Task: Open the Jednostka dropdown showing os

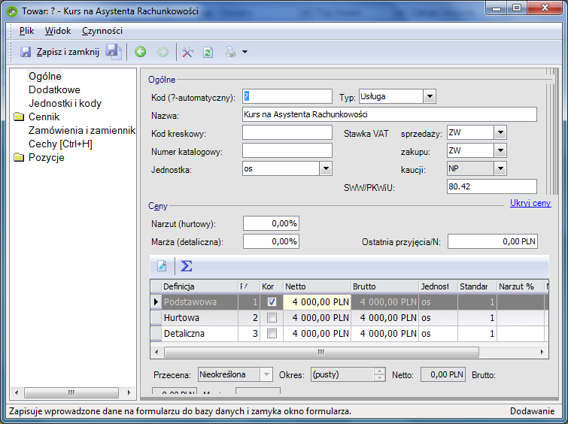Action: click(326, 168)
